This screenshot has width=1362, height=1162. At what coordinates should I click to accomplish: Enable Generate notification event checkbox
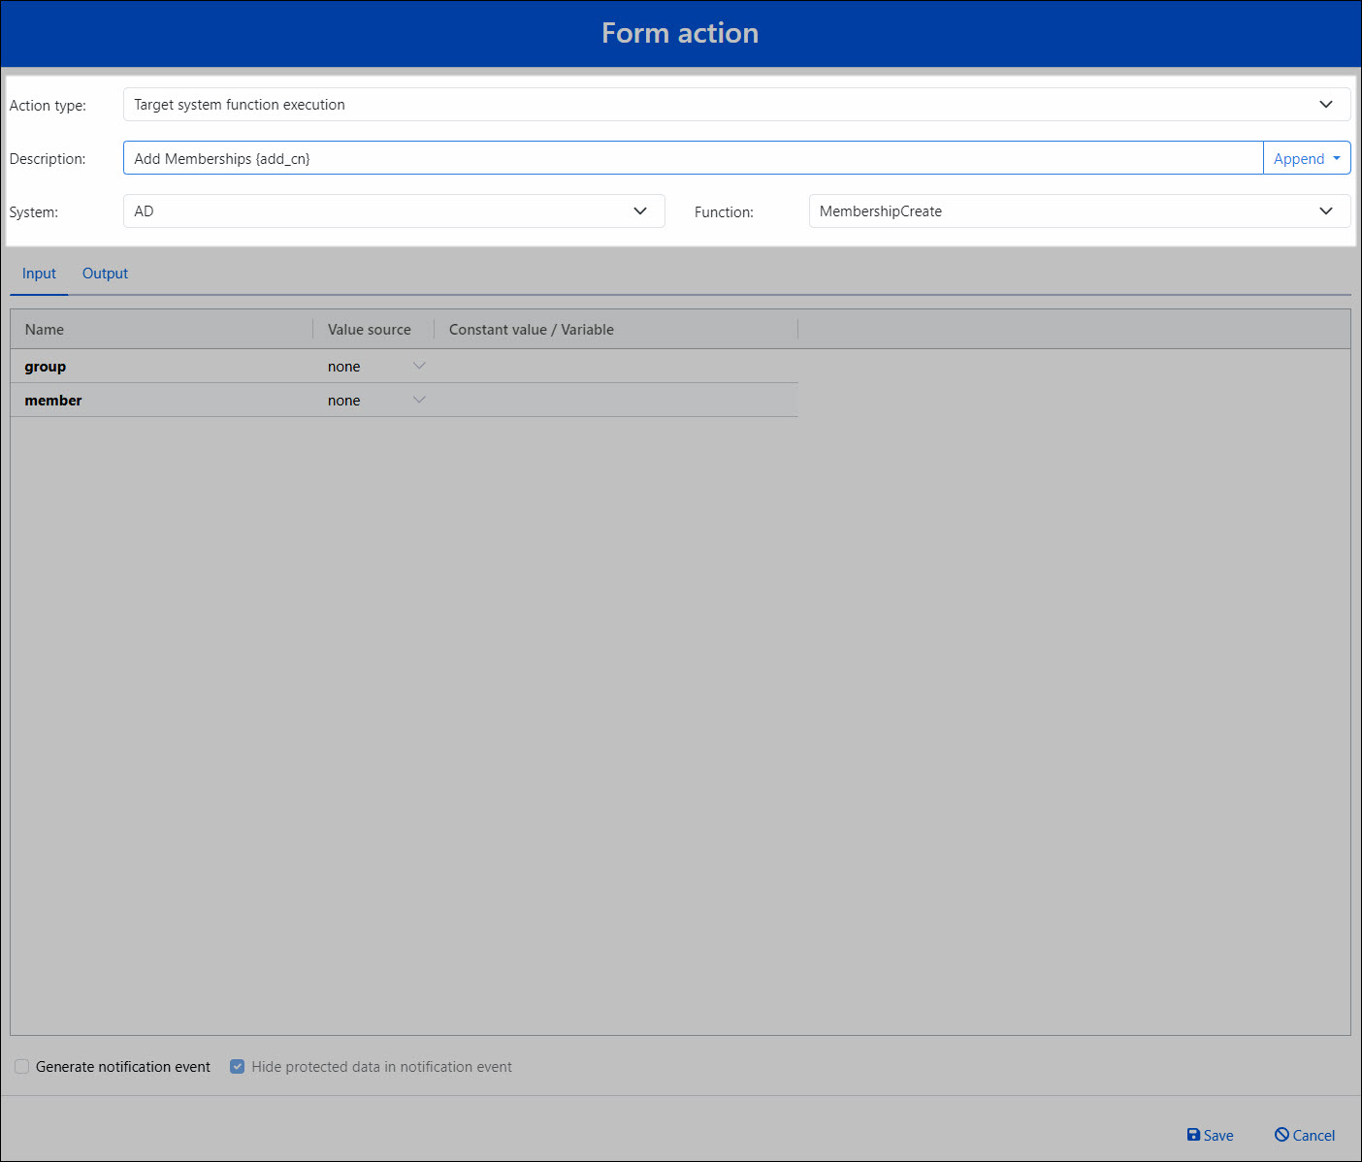tap(21, 1067)
